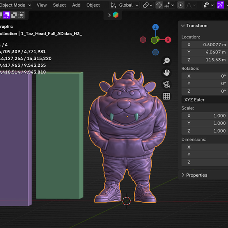The height and width of the screenshot is (228, 228).
Task: Open the Select menu
Action: pyautogui.click(x=59, y=5)
